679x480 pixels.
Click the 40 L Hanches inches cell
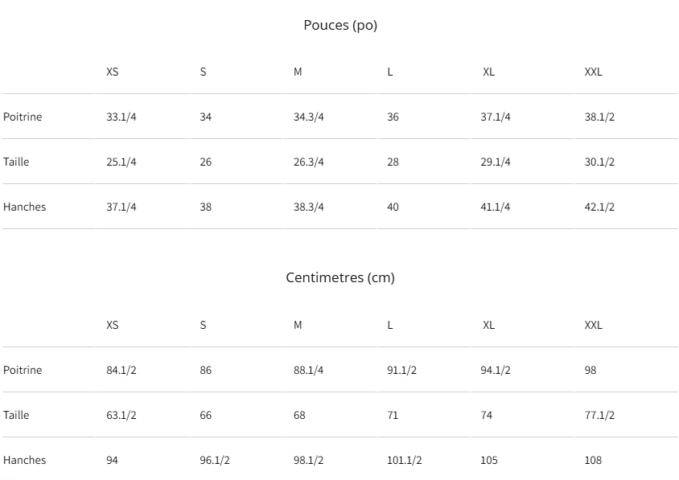click(393, 207)
